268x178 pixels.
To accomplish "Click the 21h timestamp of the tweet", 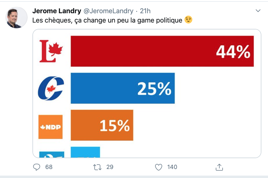I will 145,11.
